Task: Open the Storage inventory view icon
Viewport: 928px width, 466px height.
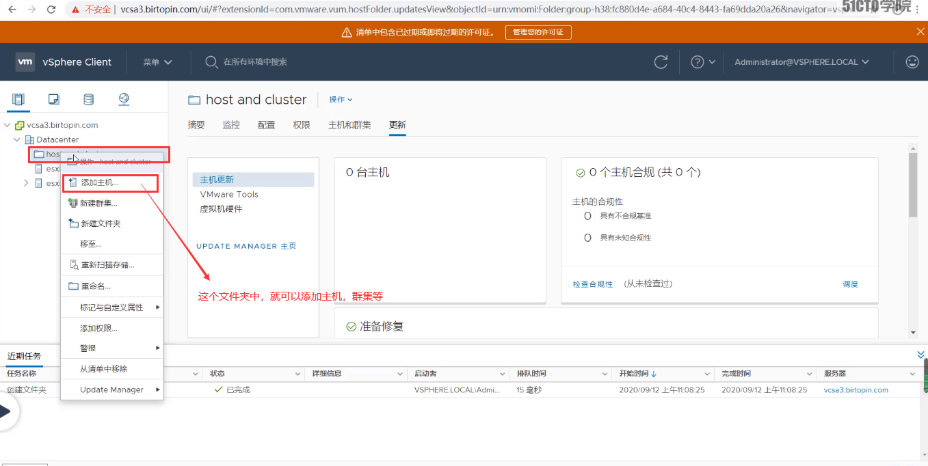Action: [88, 99]
